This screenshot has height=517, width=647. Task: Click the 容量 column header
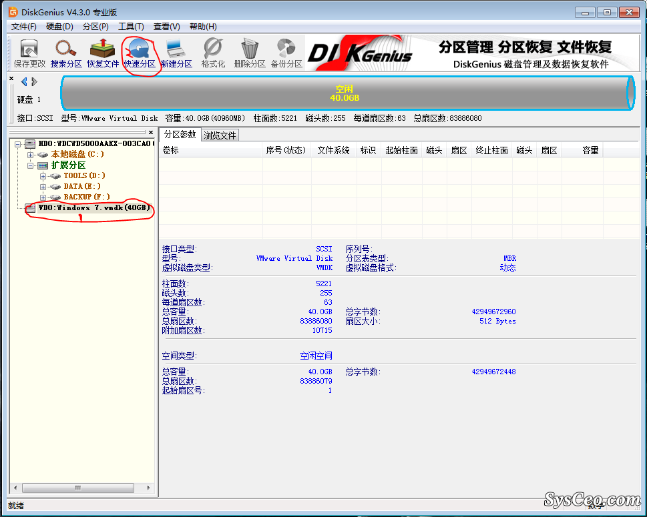(582, 151)
